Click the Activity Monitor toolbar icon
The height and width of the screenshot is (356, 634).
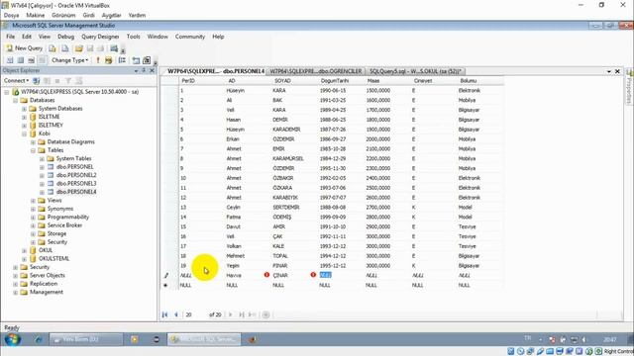pos(114,48)
